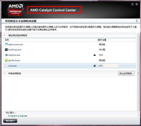
Task: Click the vertical scrollbar up arrow
Action: pos(138,34)
